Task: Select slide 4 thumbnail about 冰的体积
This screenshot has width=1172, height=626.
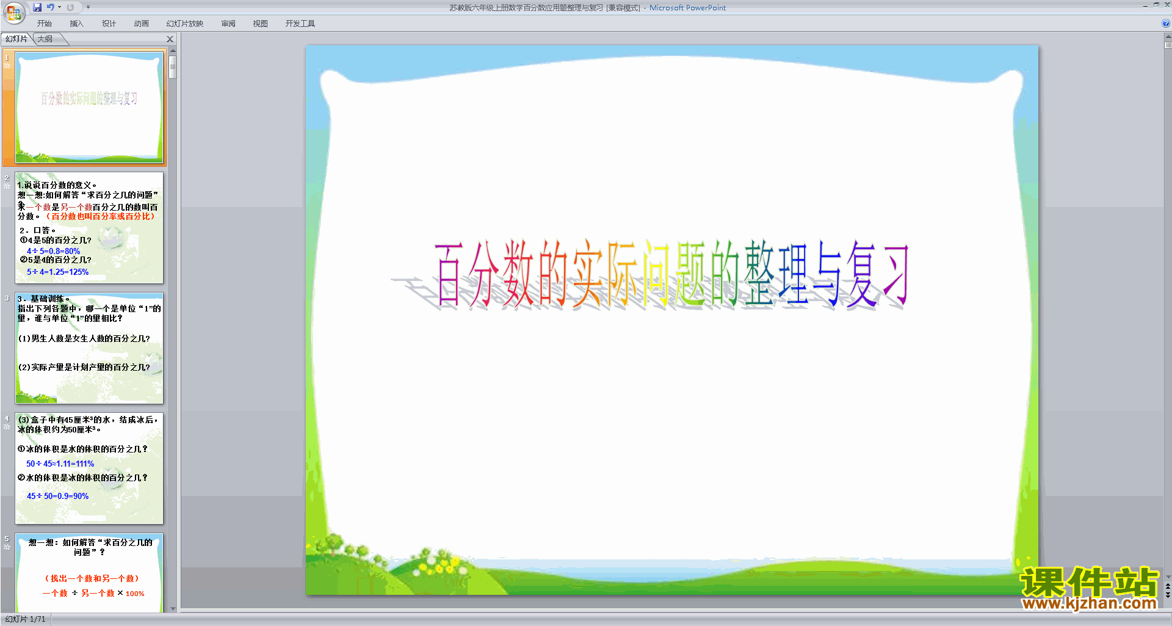Action: pyautogui.click(x=89, y=468)
